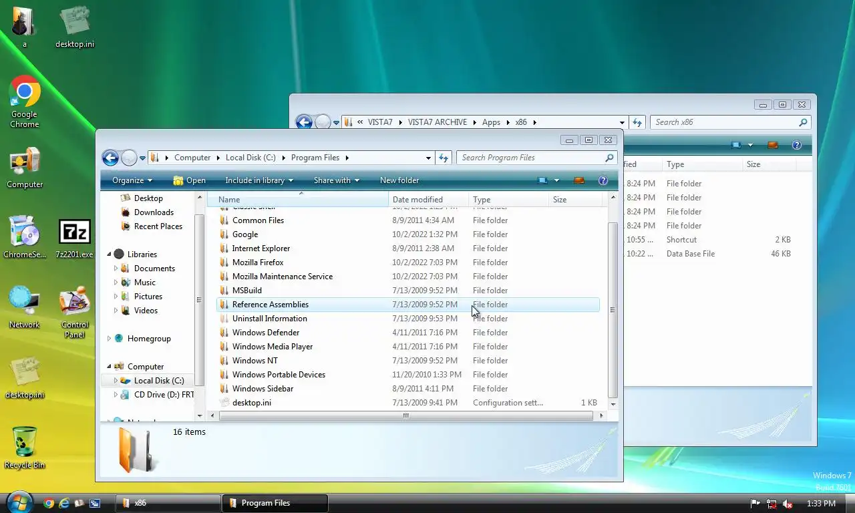Open the Google Chrome desktop shortcut
Viewport: 855px width, 513px height.
(x=25, y=102)
